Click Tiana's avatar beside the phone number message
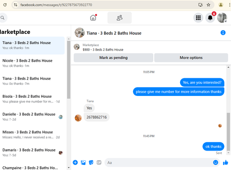This screenshot has width=231, height=170. coord(78,118)
